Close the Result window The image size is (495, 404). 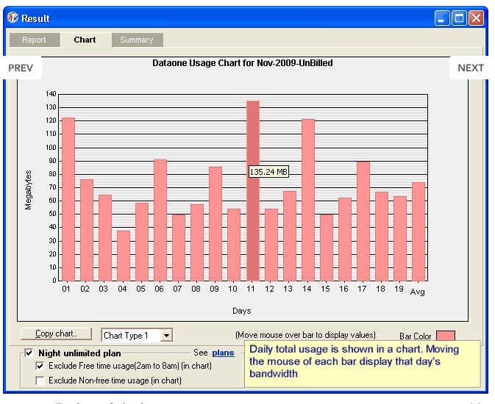[476, 18]
